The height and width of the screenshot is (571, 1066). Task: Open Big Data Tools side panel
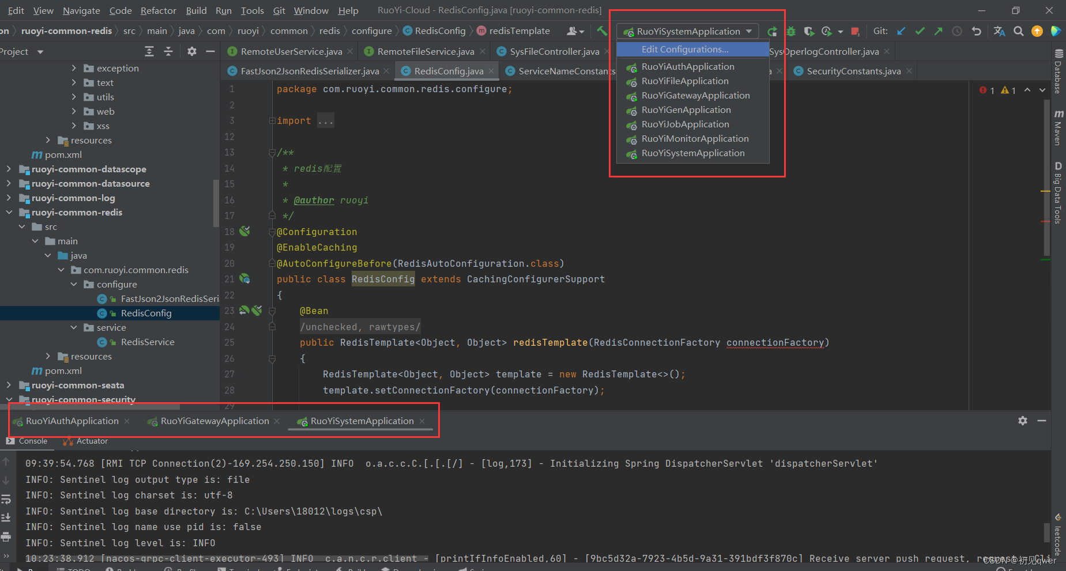[1058, 193]
